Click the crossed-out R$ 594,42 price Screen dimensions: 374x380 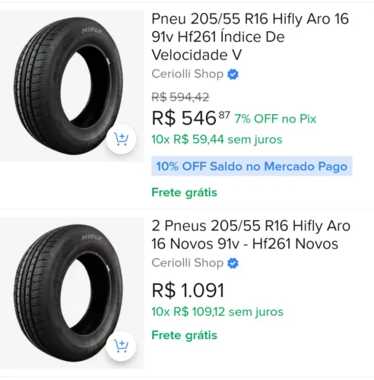tap(180, 97)
